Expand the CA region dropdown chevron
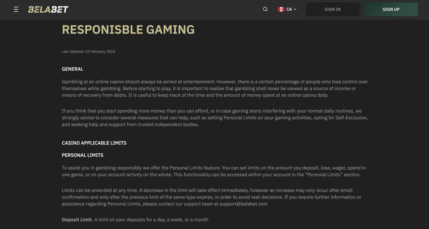Image resolution: width=429 pixels, height=229 pixels. (x=295, y=9)
